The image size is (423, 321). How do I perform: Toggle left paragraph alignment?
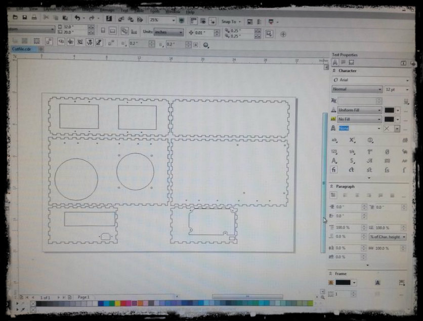[345, 195]
